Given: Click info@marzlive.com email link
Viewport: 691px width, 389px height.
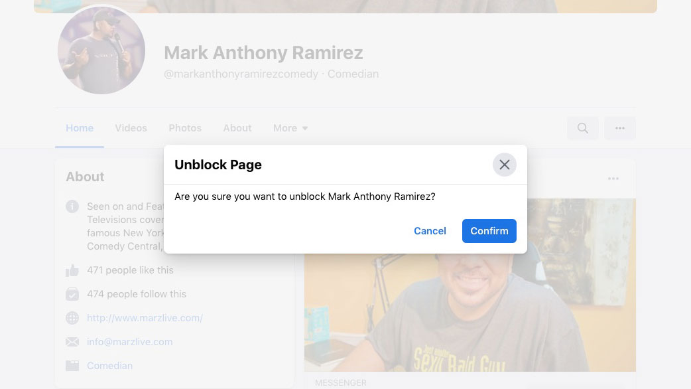Looking at the screenshot, I should [129, 342].
